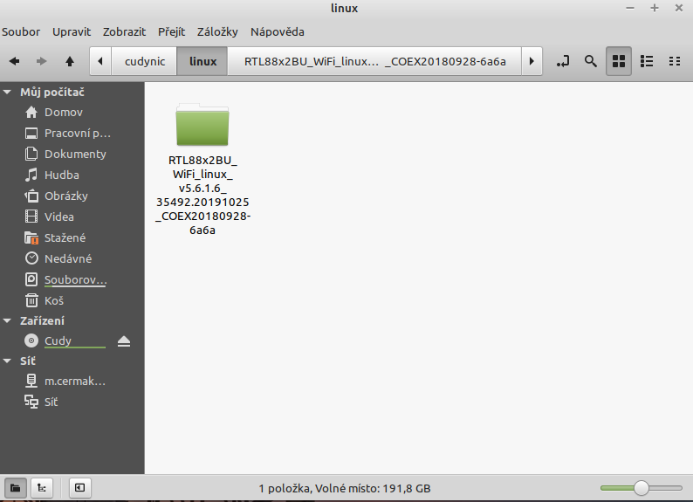Toggle the location text entry icon
The width and height of the screenshot is (693, 502).
pyautogui.click(x=563, y=61)
